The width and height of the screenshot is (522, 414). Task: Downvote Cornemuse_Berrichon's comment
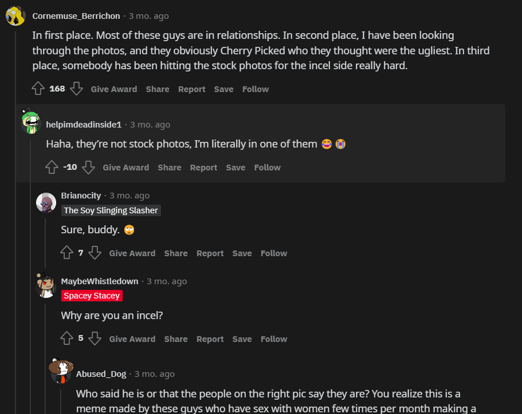coord(77,89)
